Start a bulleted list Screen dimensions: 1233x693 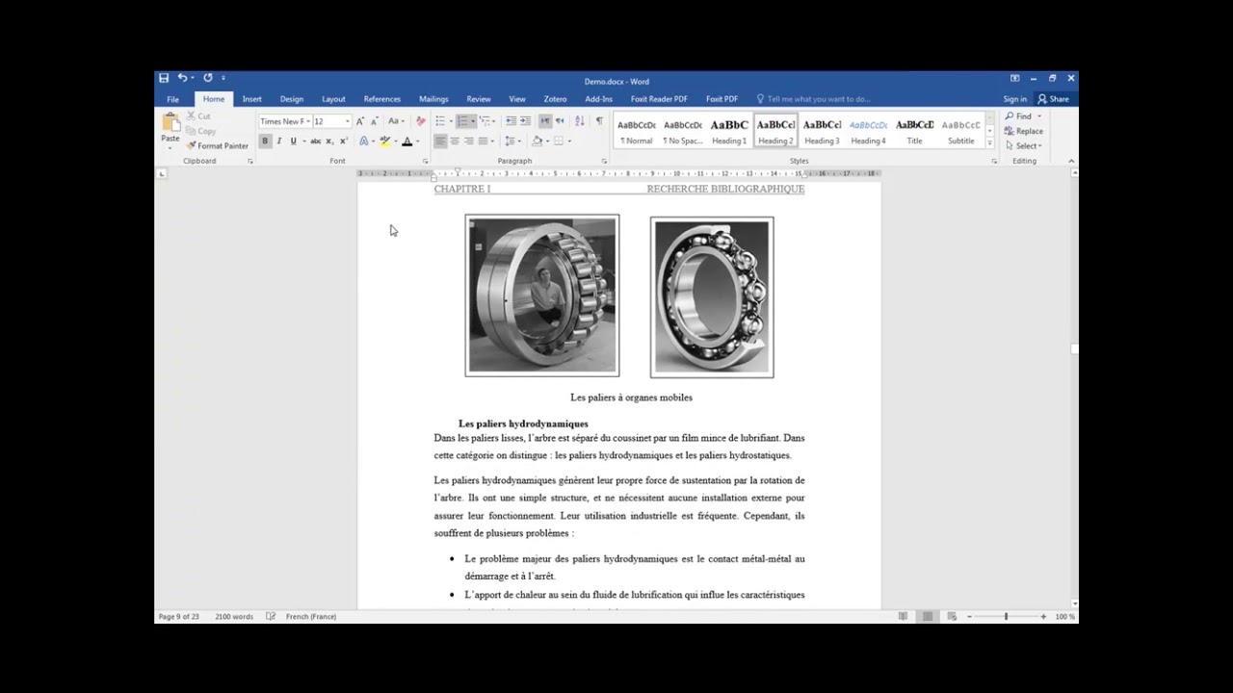click(439, 121)
